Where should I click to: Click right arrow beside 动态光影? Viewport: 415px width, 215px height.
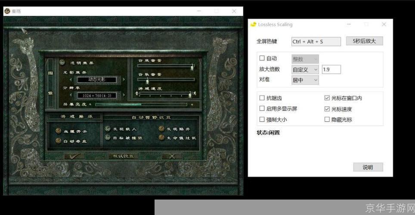124,80
